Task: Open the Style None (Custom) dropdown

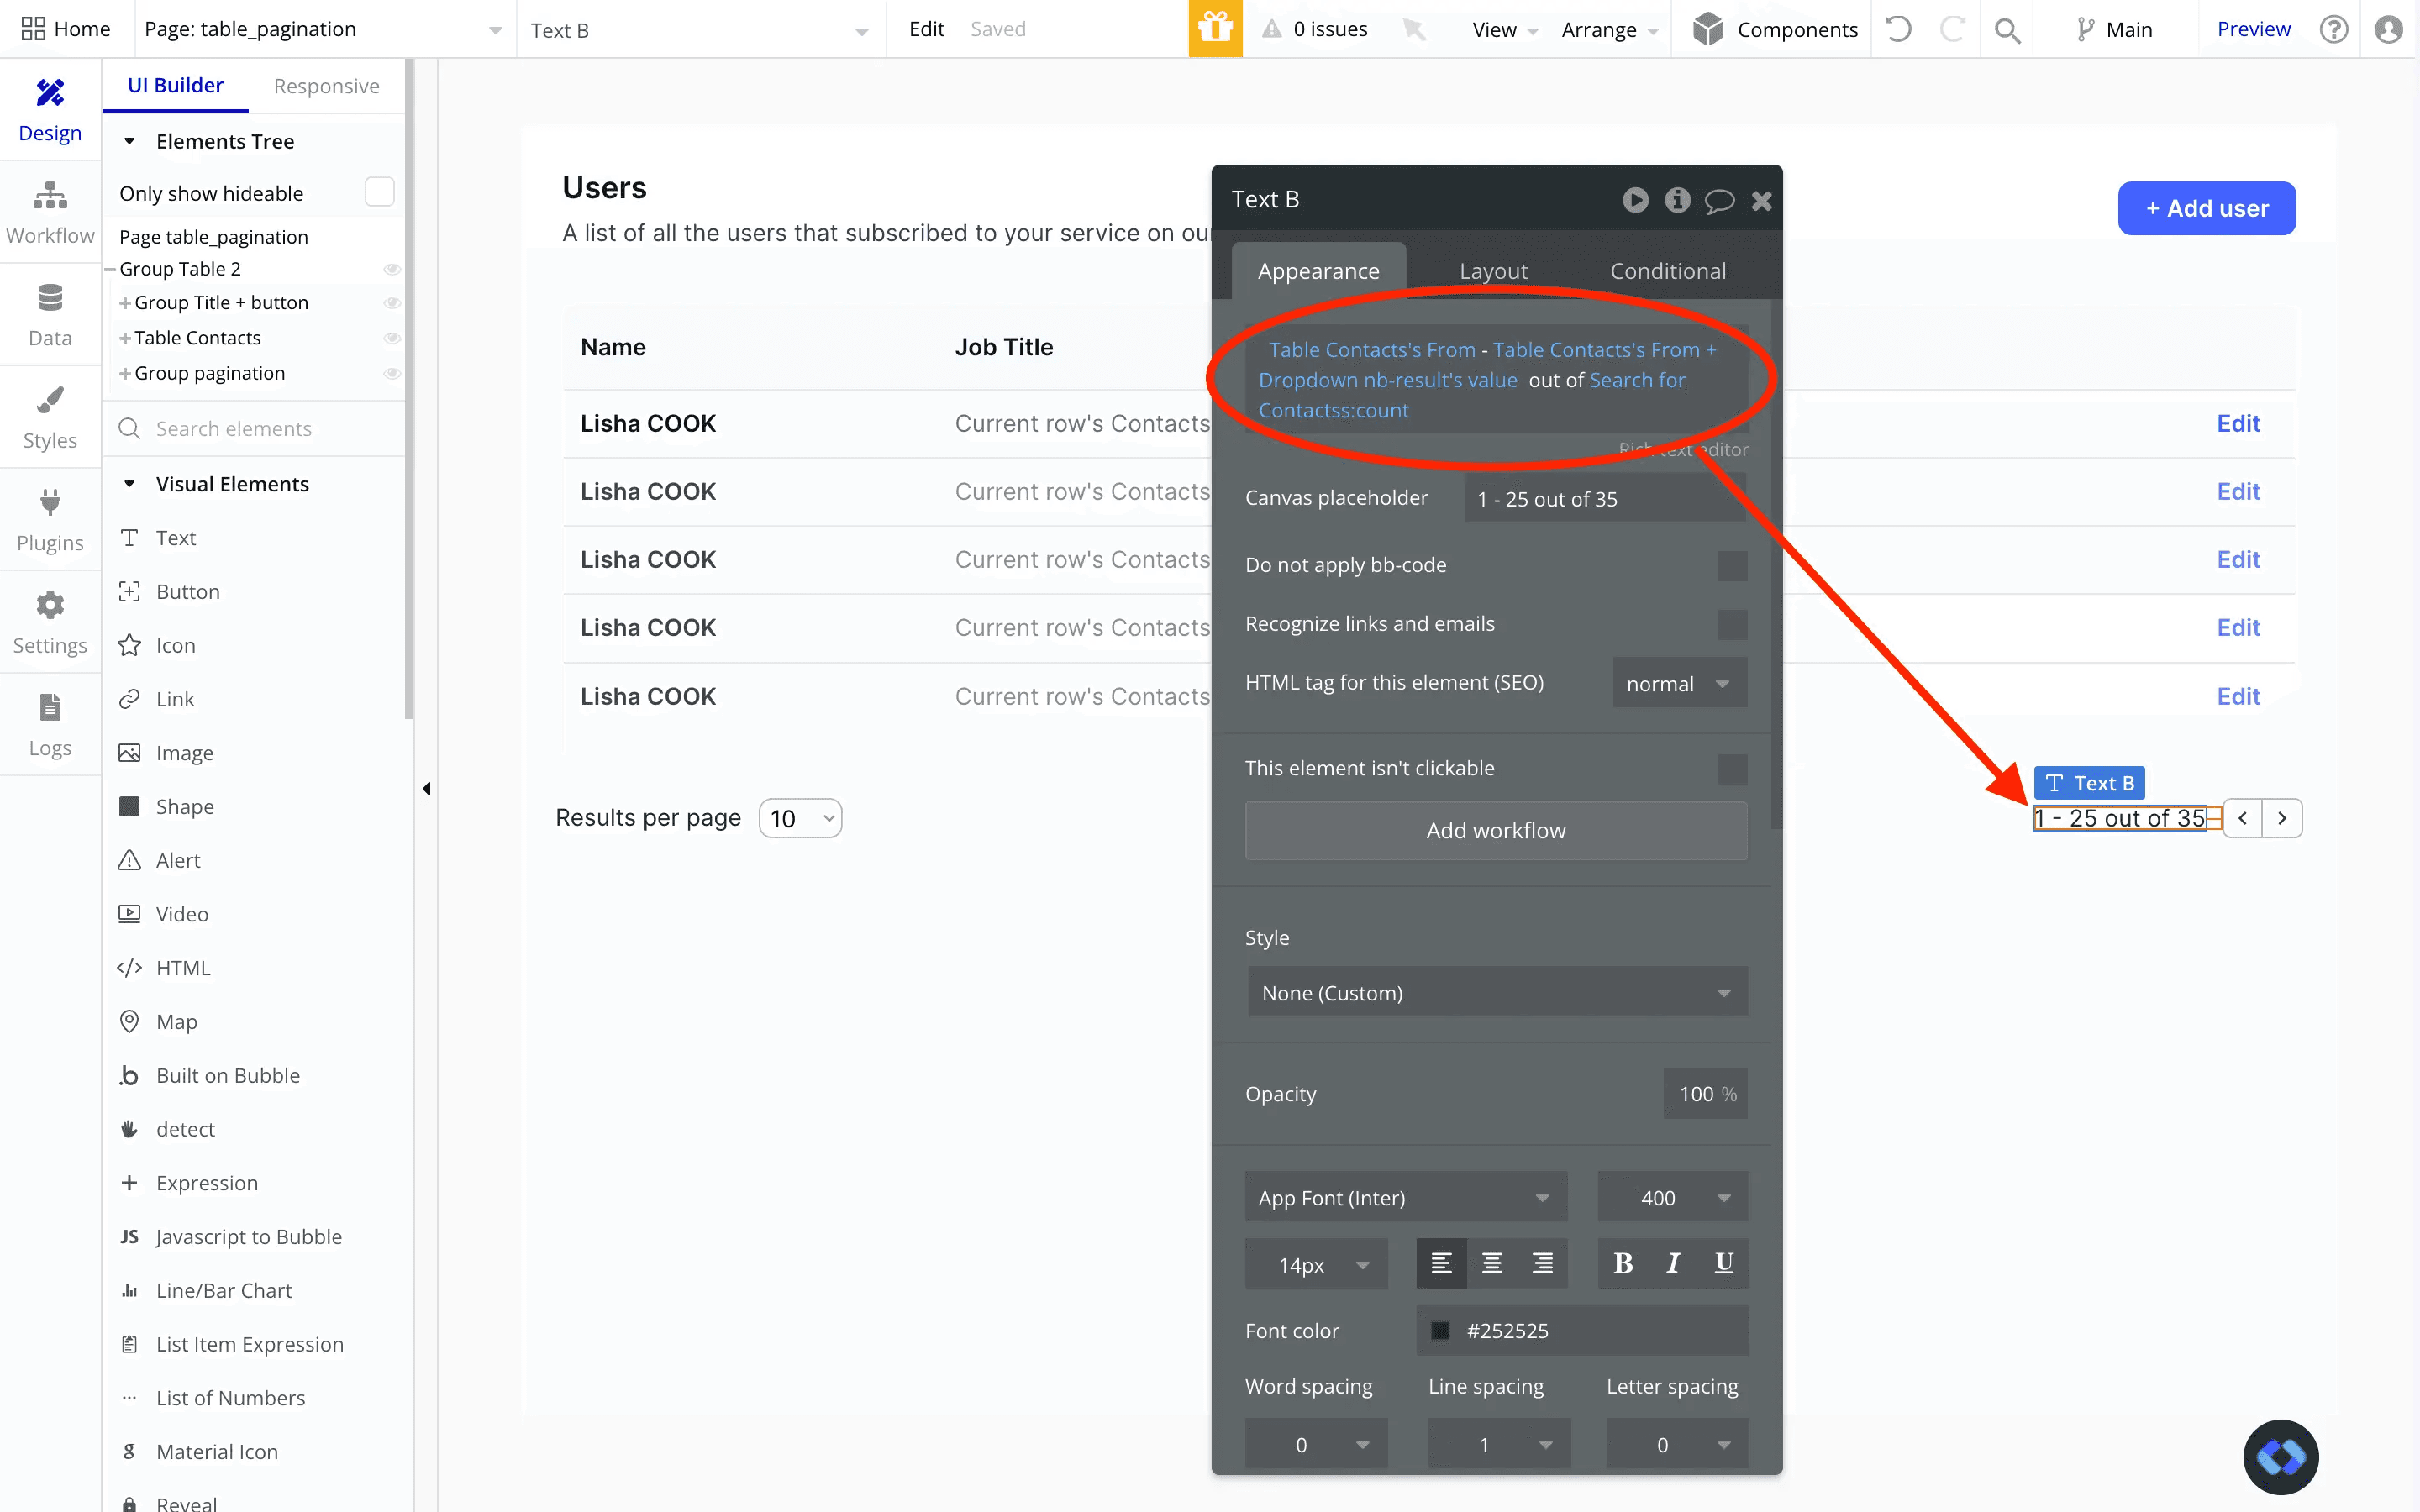Action: [x=1497, y=992]
